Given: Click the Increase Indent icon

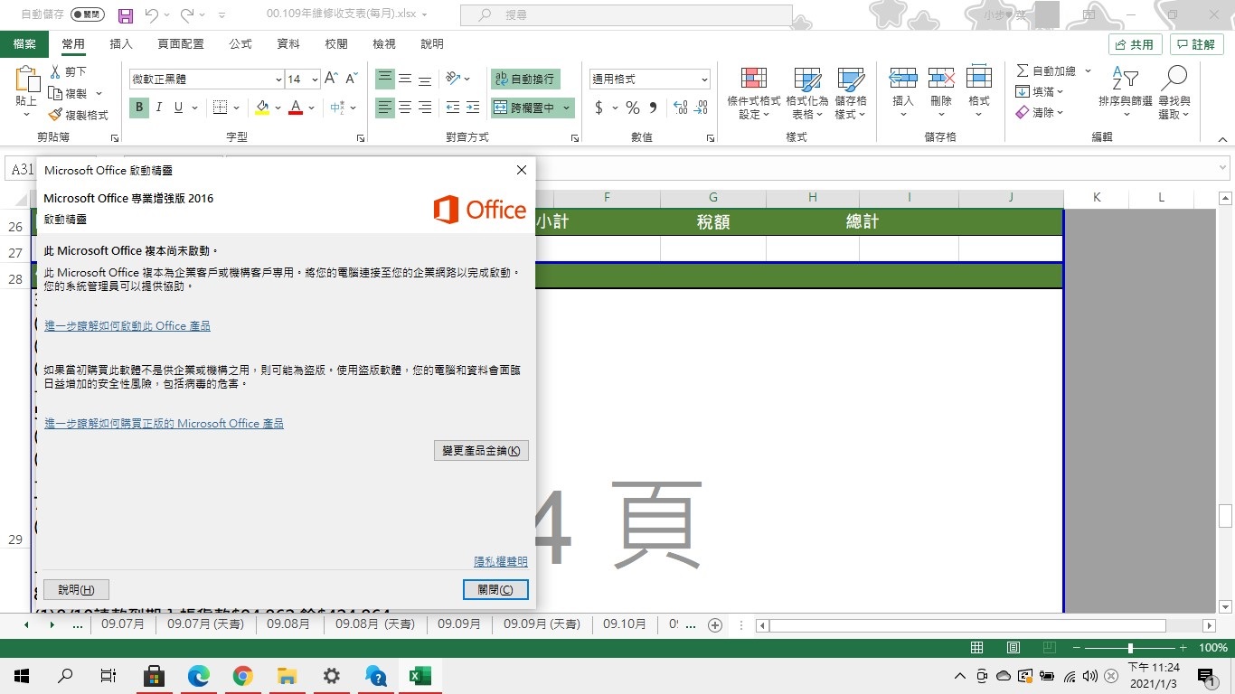Looking at the screenshot, I should pyautogui.click(x=472, y=108).
